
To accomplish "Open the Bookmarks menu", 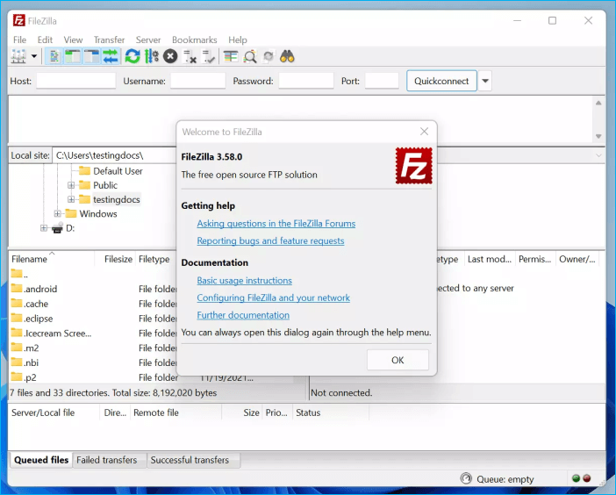I will (x=195, y=40).
